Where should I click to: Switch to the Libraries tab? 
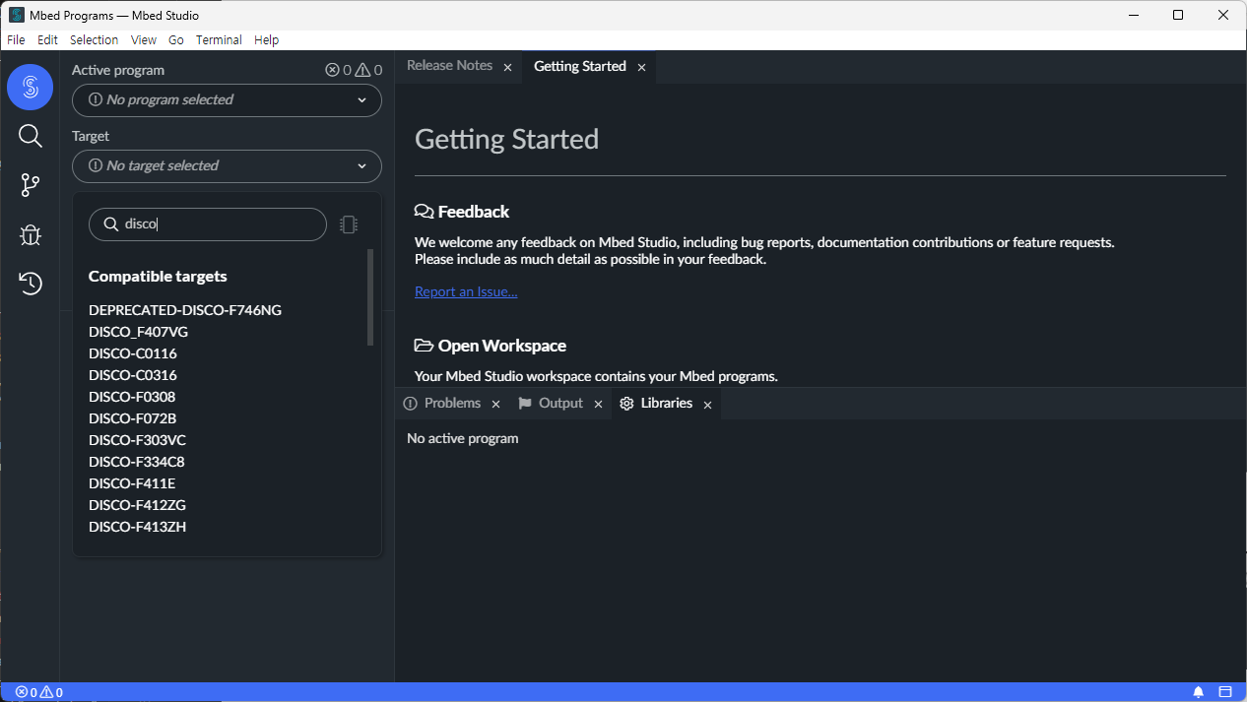[x=666, y=404]
